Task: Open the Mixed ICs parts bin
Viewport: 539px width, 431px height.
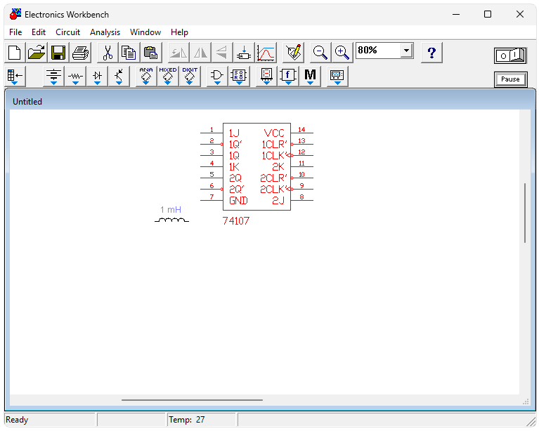Action: [168, 77]
